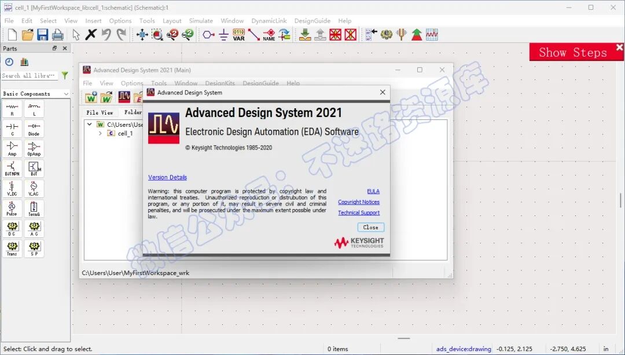Image resolution: width=625 pixels, height=355 pixels.
Task: Click the Search all libraries field
Action: point(30,75)
